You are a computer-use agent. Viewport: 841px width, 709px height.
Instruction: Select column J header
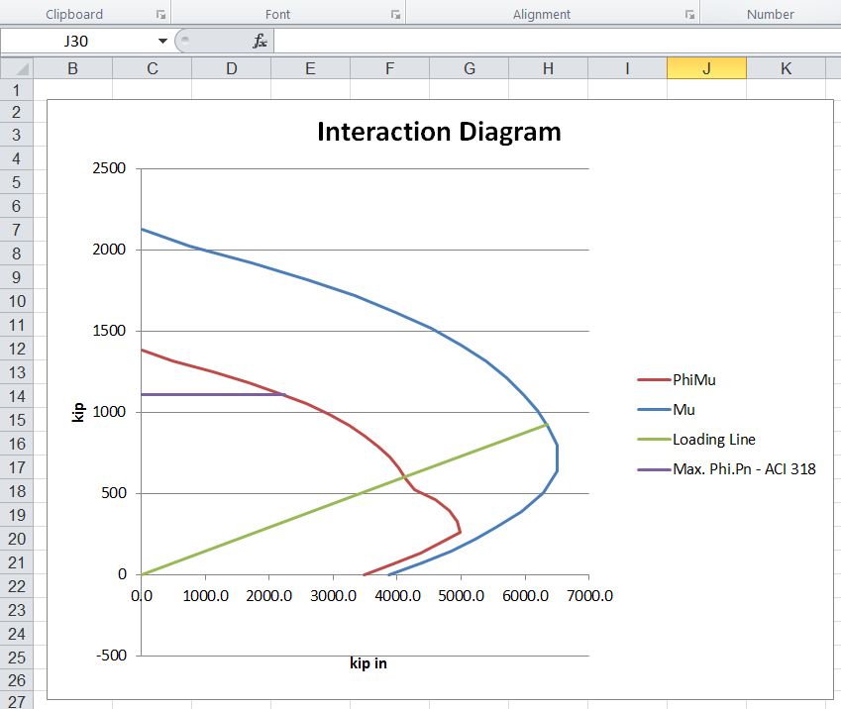[706, 68]
